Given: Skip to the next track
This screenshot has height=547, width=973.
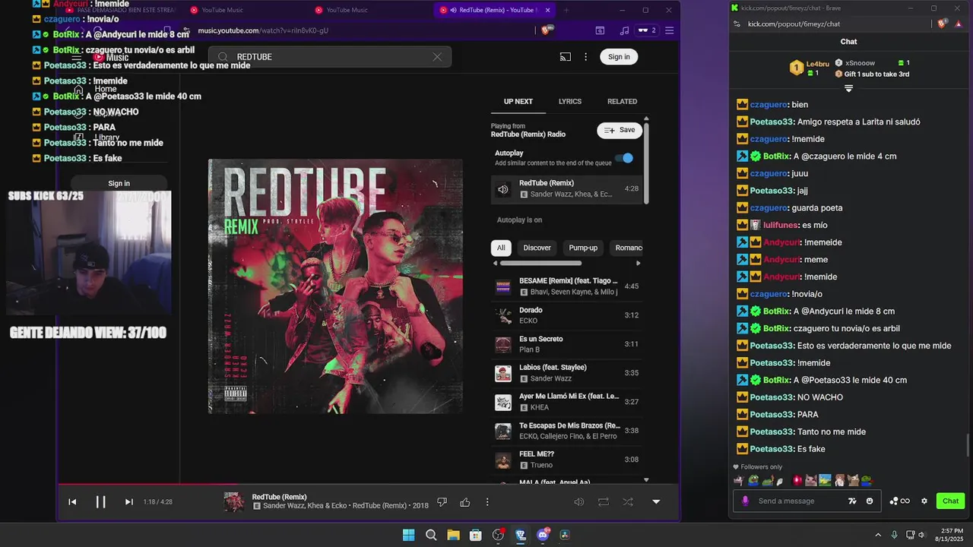Looking at the screenshot, I should pos(128,501).
